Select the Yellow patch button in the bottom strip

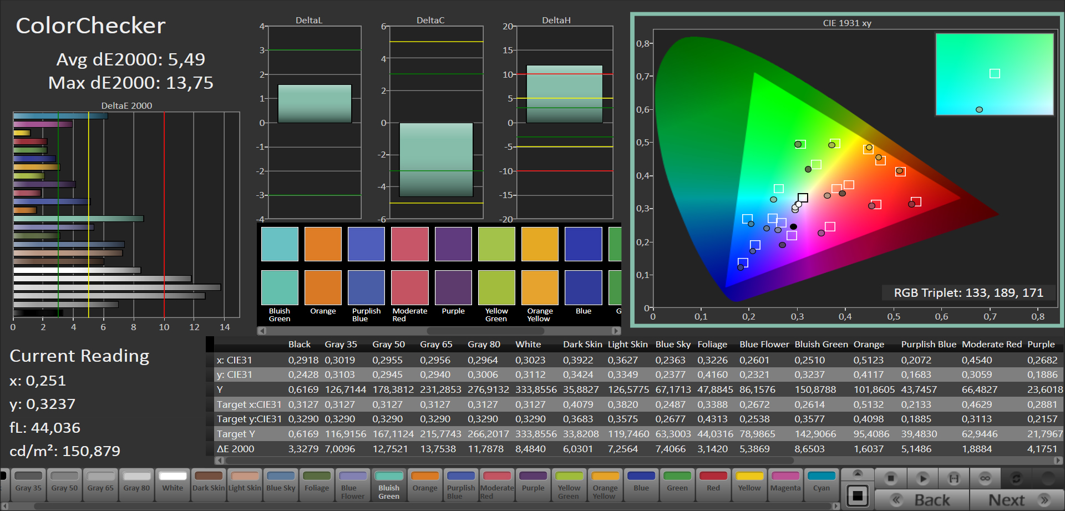(x=749, y=485)
